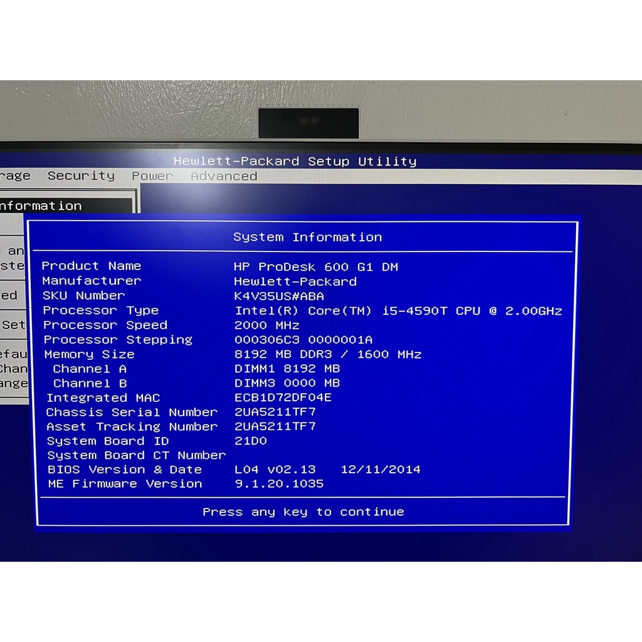Click the 'ME Firmware Version' label

click(125, 484)
